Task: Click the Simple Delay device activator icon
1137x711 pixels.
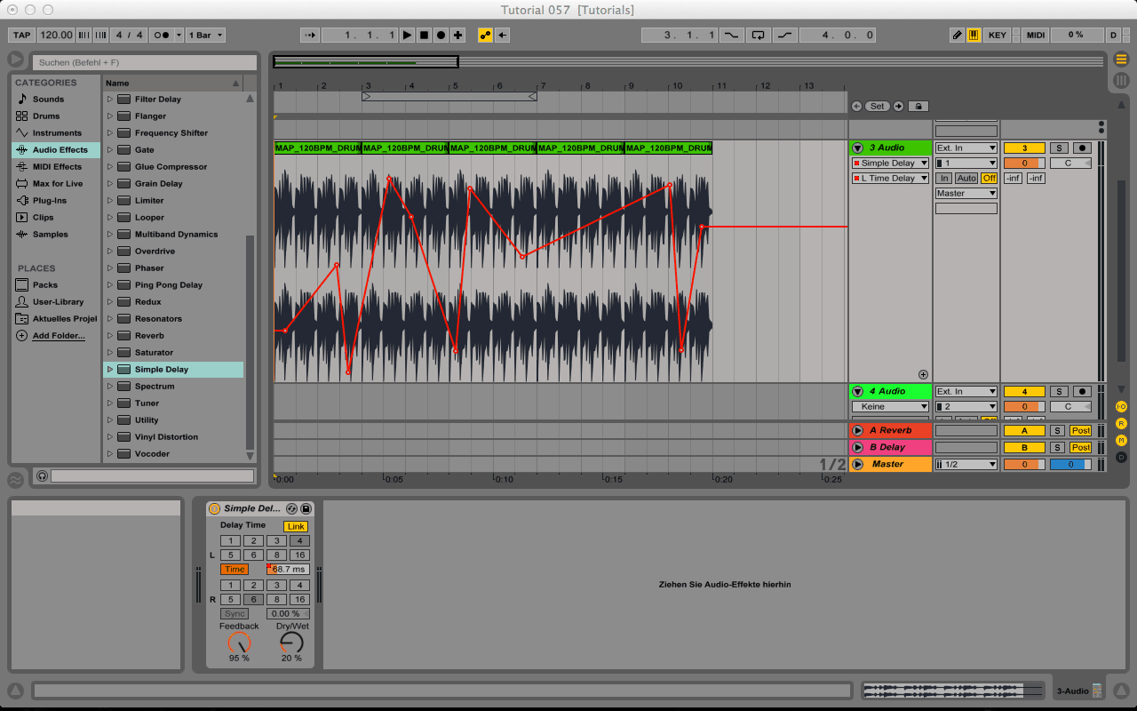Action: (214, 508)
